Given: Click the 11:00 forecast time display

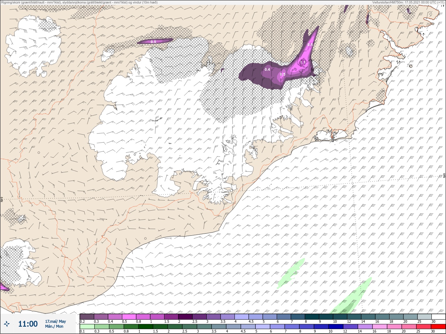Looking at the screenshot, I should (28, 324).
